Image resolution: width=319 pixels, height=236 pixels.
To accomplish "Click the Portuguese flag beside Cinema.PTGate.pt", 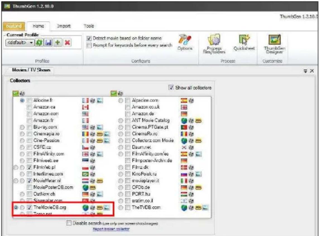I will point(184,127).
